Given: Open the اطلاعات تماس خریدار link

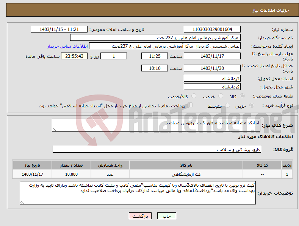Looking at the screenshot, I should tap(67, 46).
